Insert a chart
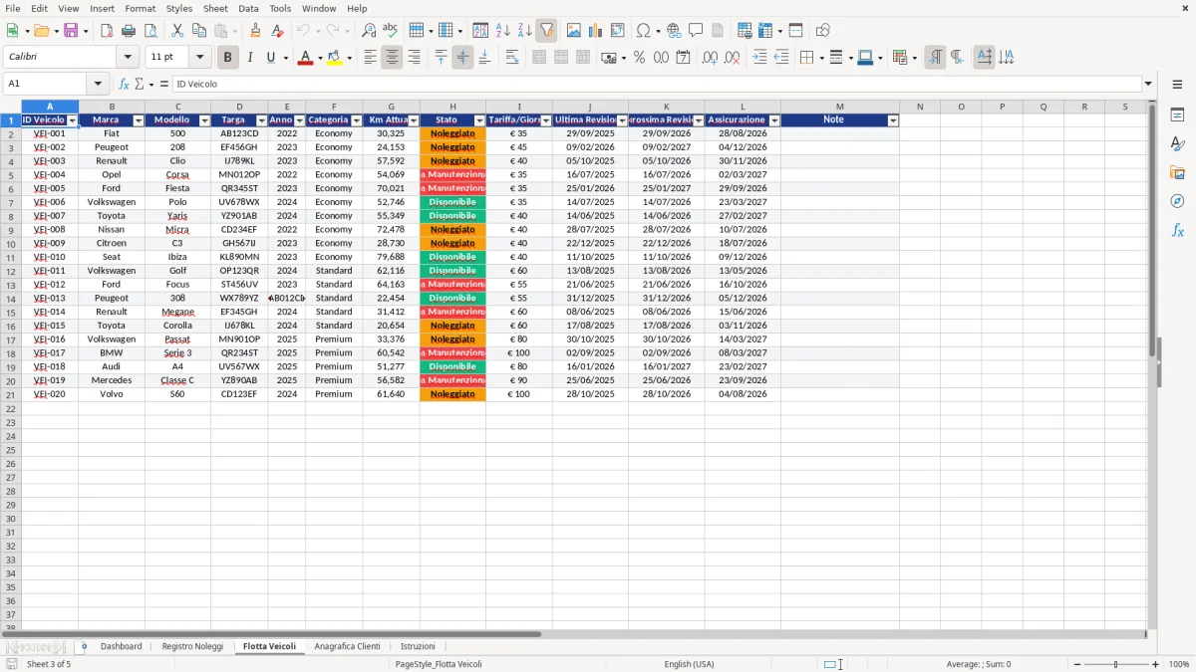The width and height of the screenshot is (1196, 672). (596, 31)
